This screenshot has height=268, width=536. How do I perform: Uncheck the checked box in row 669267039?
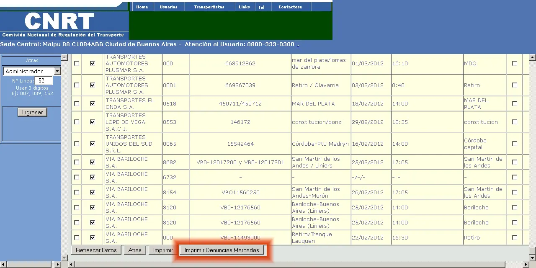pyautogui.click(x=93, y=85)
